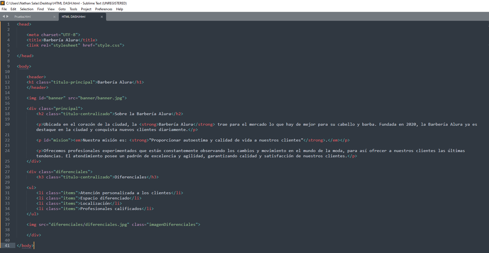
Task: Click line number 20 in the gutter
Action: (x=7, y=124)
